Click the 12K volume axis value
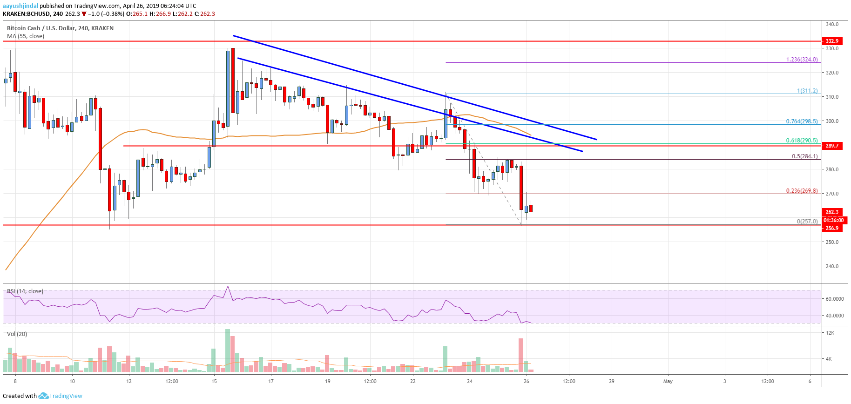Image resolution: width=851 pixels, height=404 pixels. 830,333
